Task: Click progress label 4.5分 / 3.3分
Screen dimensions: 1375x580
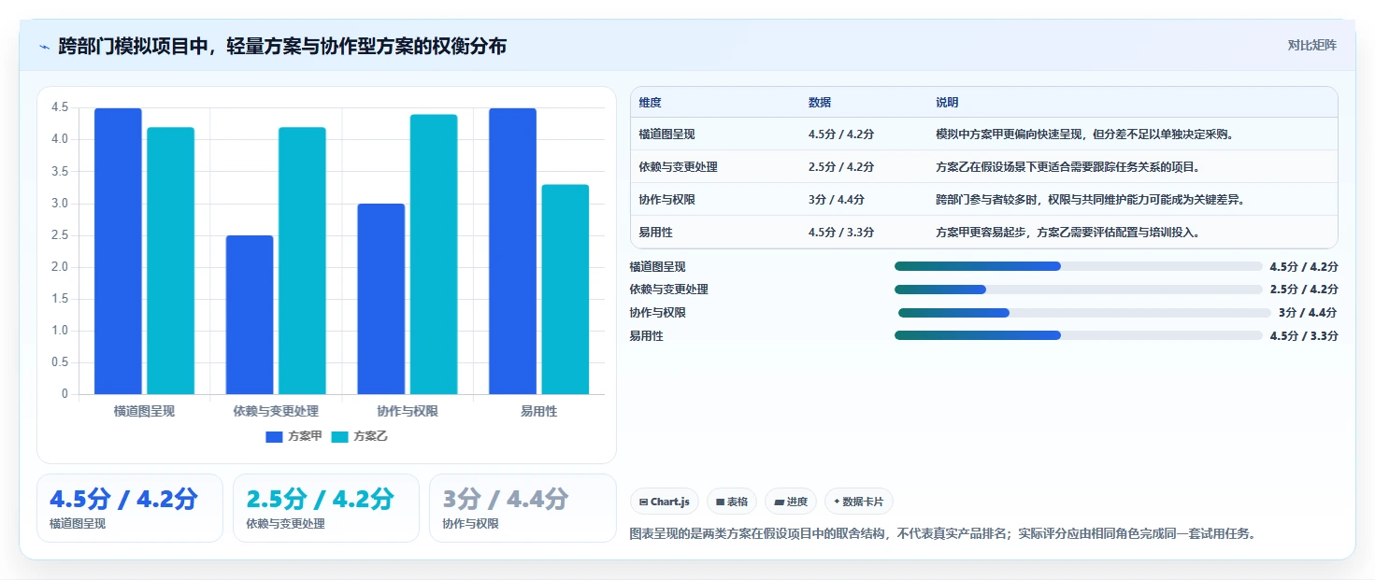Action: click(x=1304, y=335)
